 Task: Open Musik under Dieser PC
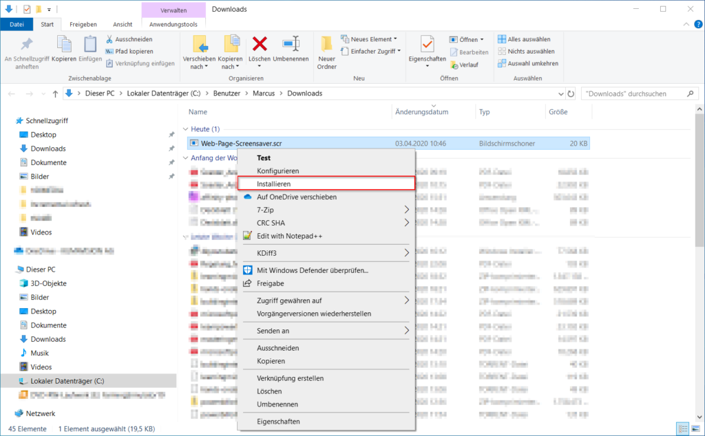click(x=39, y=353)
